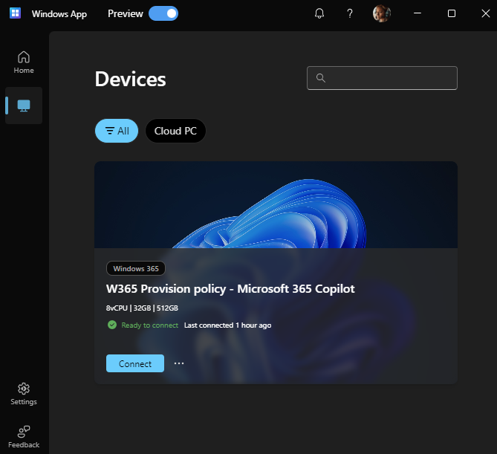Open Settings from the sidebar
Screen dimensions: 497x454
pyautogui.click(x=24, y=394)
